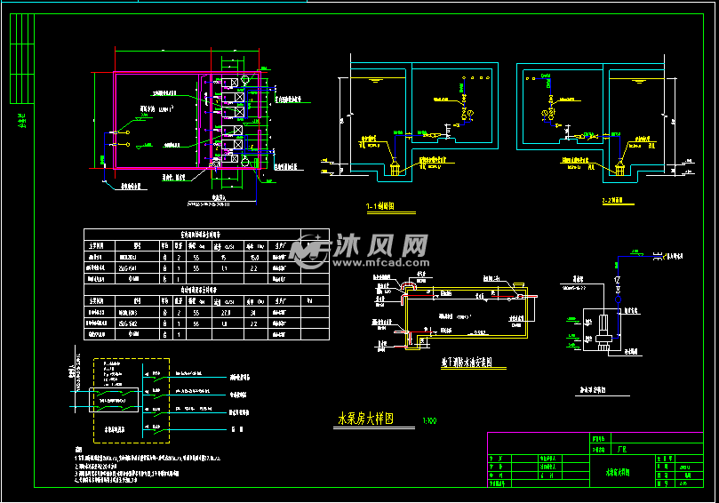Click the circular gauge symbol in section 2-2
The height and width of the screenshot is (503, 719).
(544, 114)
